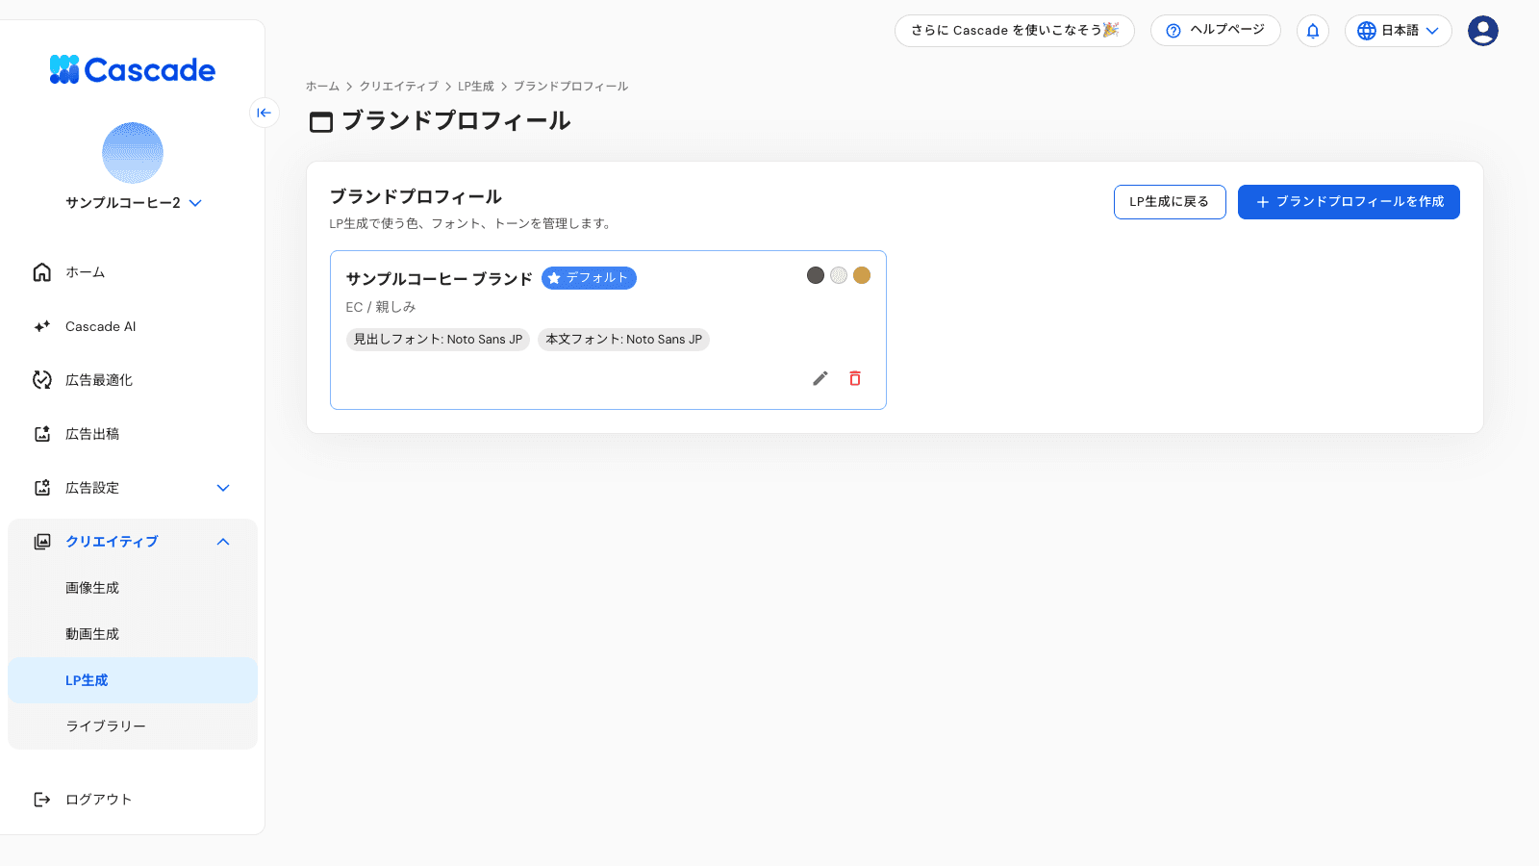Click the dark gray color swatch

[816, 275]
